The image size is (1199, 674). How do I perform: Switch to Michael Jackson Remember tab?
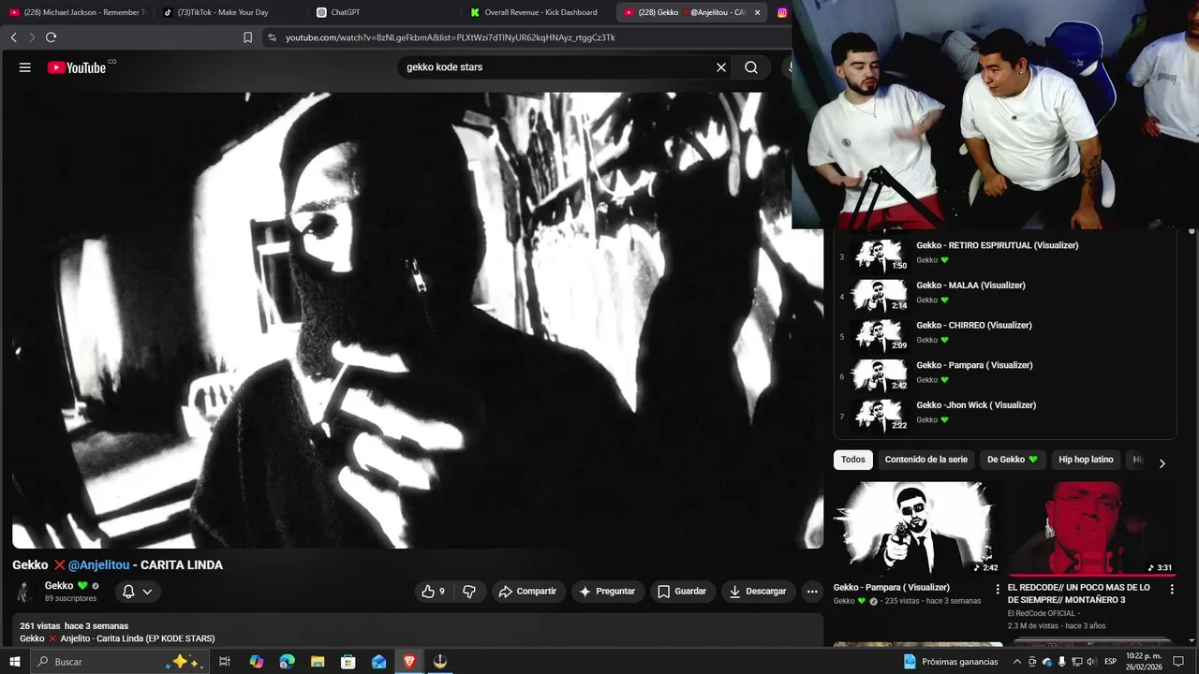(x=77, y=12)
